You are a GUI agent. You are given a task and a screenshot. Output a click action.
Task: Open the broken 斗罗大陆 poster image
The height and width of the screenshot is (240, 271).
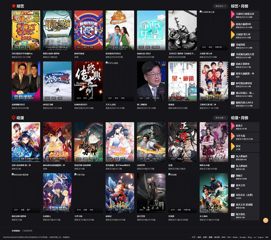tap(88, 193)
